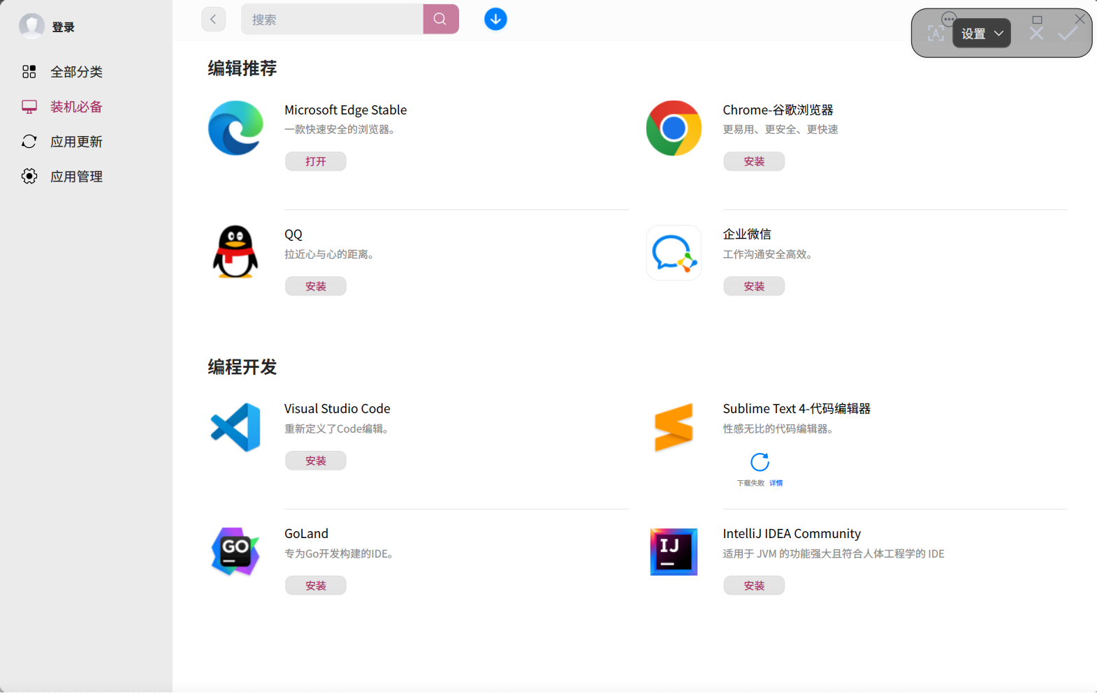Open the Chrome-谷歌浏览器 title
This screenshot has width=1097, height=693.
coord(778,110)
